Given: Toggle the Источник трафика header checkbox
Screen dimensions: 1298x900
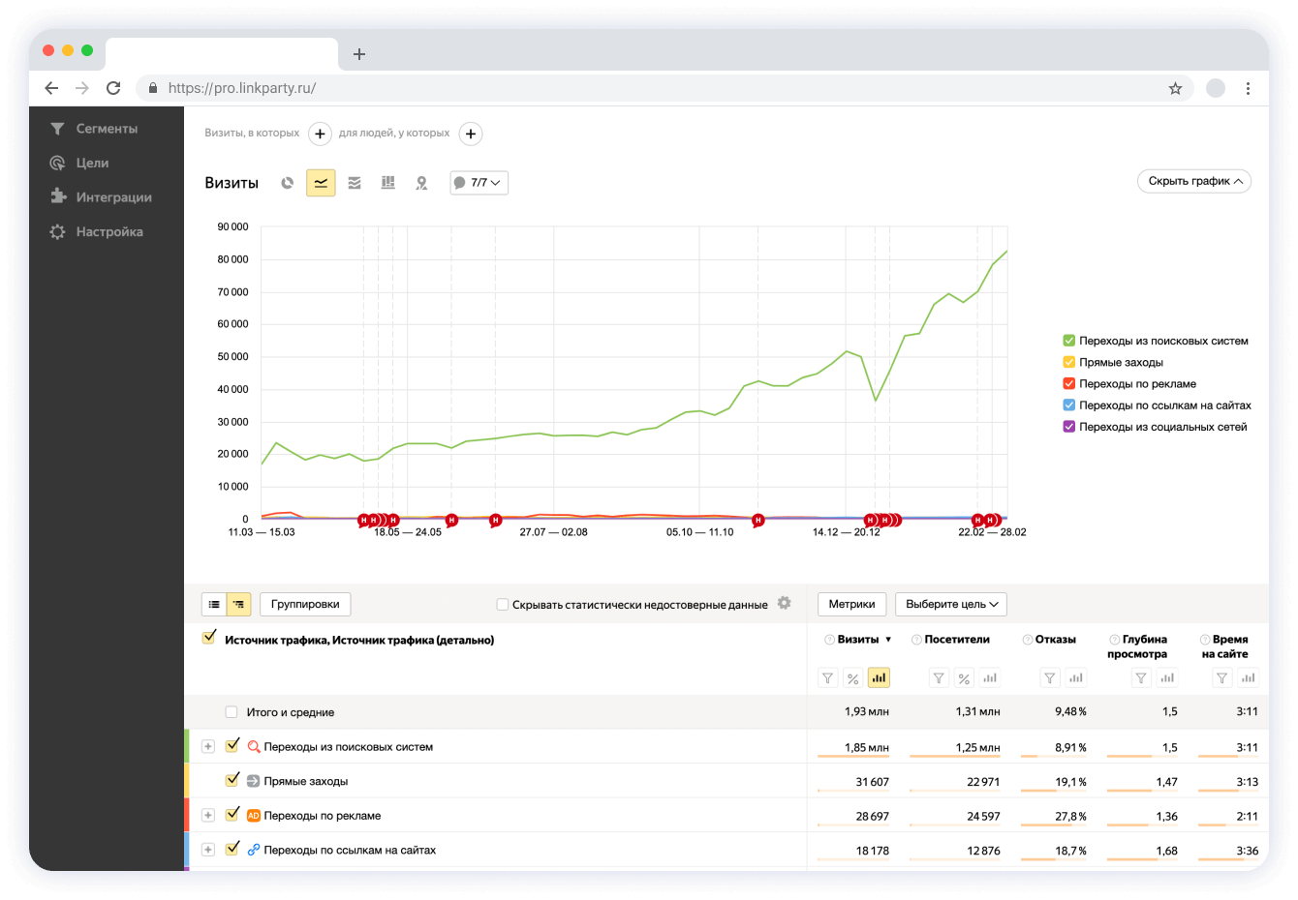Looking at the screenshot, I should click(208, 637).
